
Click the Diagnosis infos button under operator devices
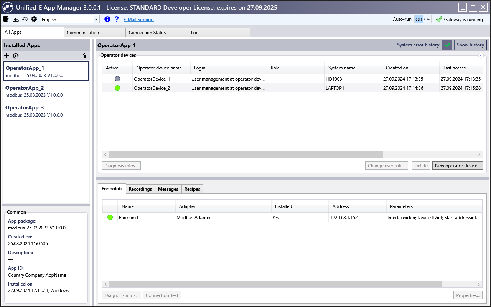(x=122, y=166)
